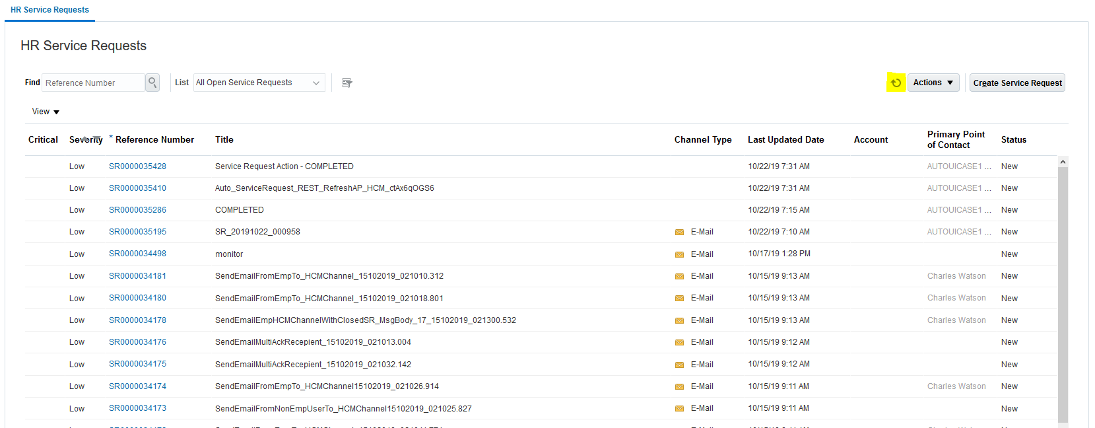This screenshot has height=428, width=1095.
Task: Open the View menu above the table
Action: [46, 112]
